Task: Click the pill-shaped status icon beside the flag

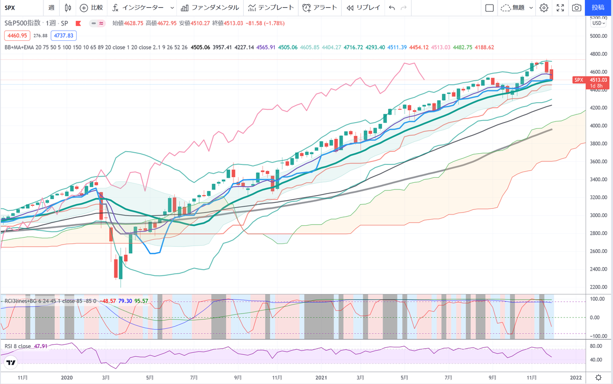Action: point(97,23)
